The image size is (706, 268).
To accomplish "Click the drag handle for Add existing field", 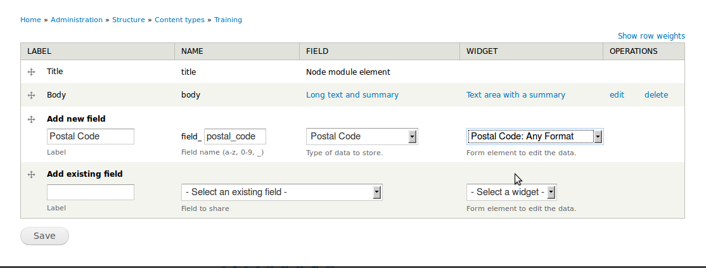I will (x=31, y=174).
